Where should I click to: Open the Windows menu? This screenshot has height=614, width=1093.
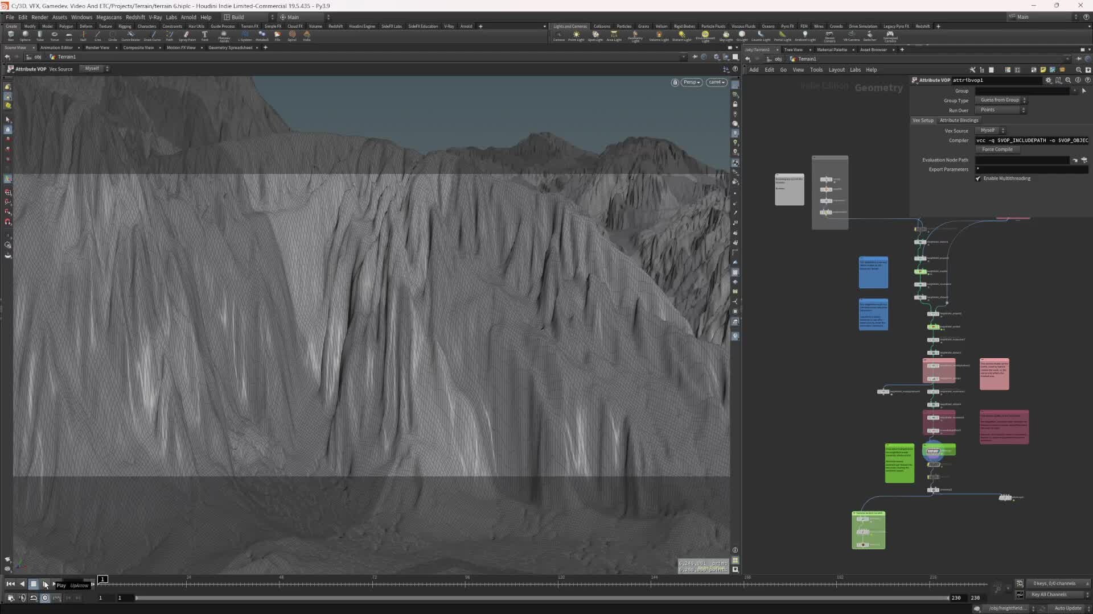81,17
